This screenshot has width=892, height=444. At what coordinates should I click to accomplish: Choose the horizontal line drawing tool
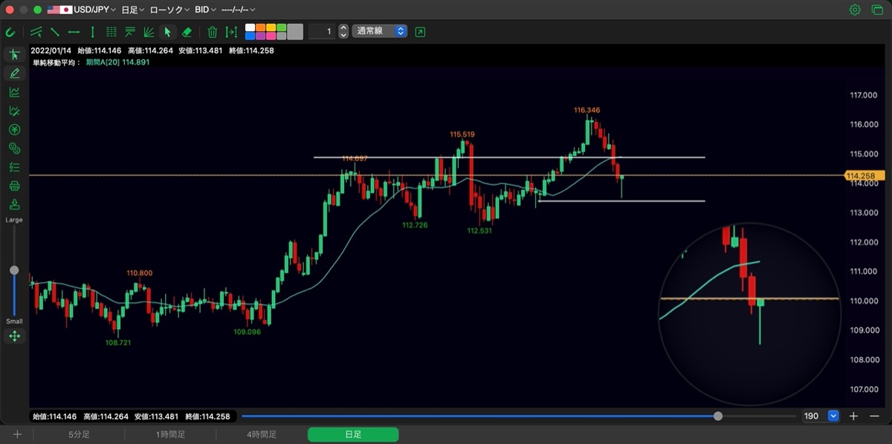(74, 32)
